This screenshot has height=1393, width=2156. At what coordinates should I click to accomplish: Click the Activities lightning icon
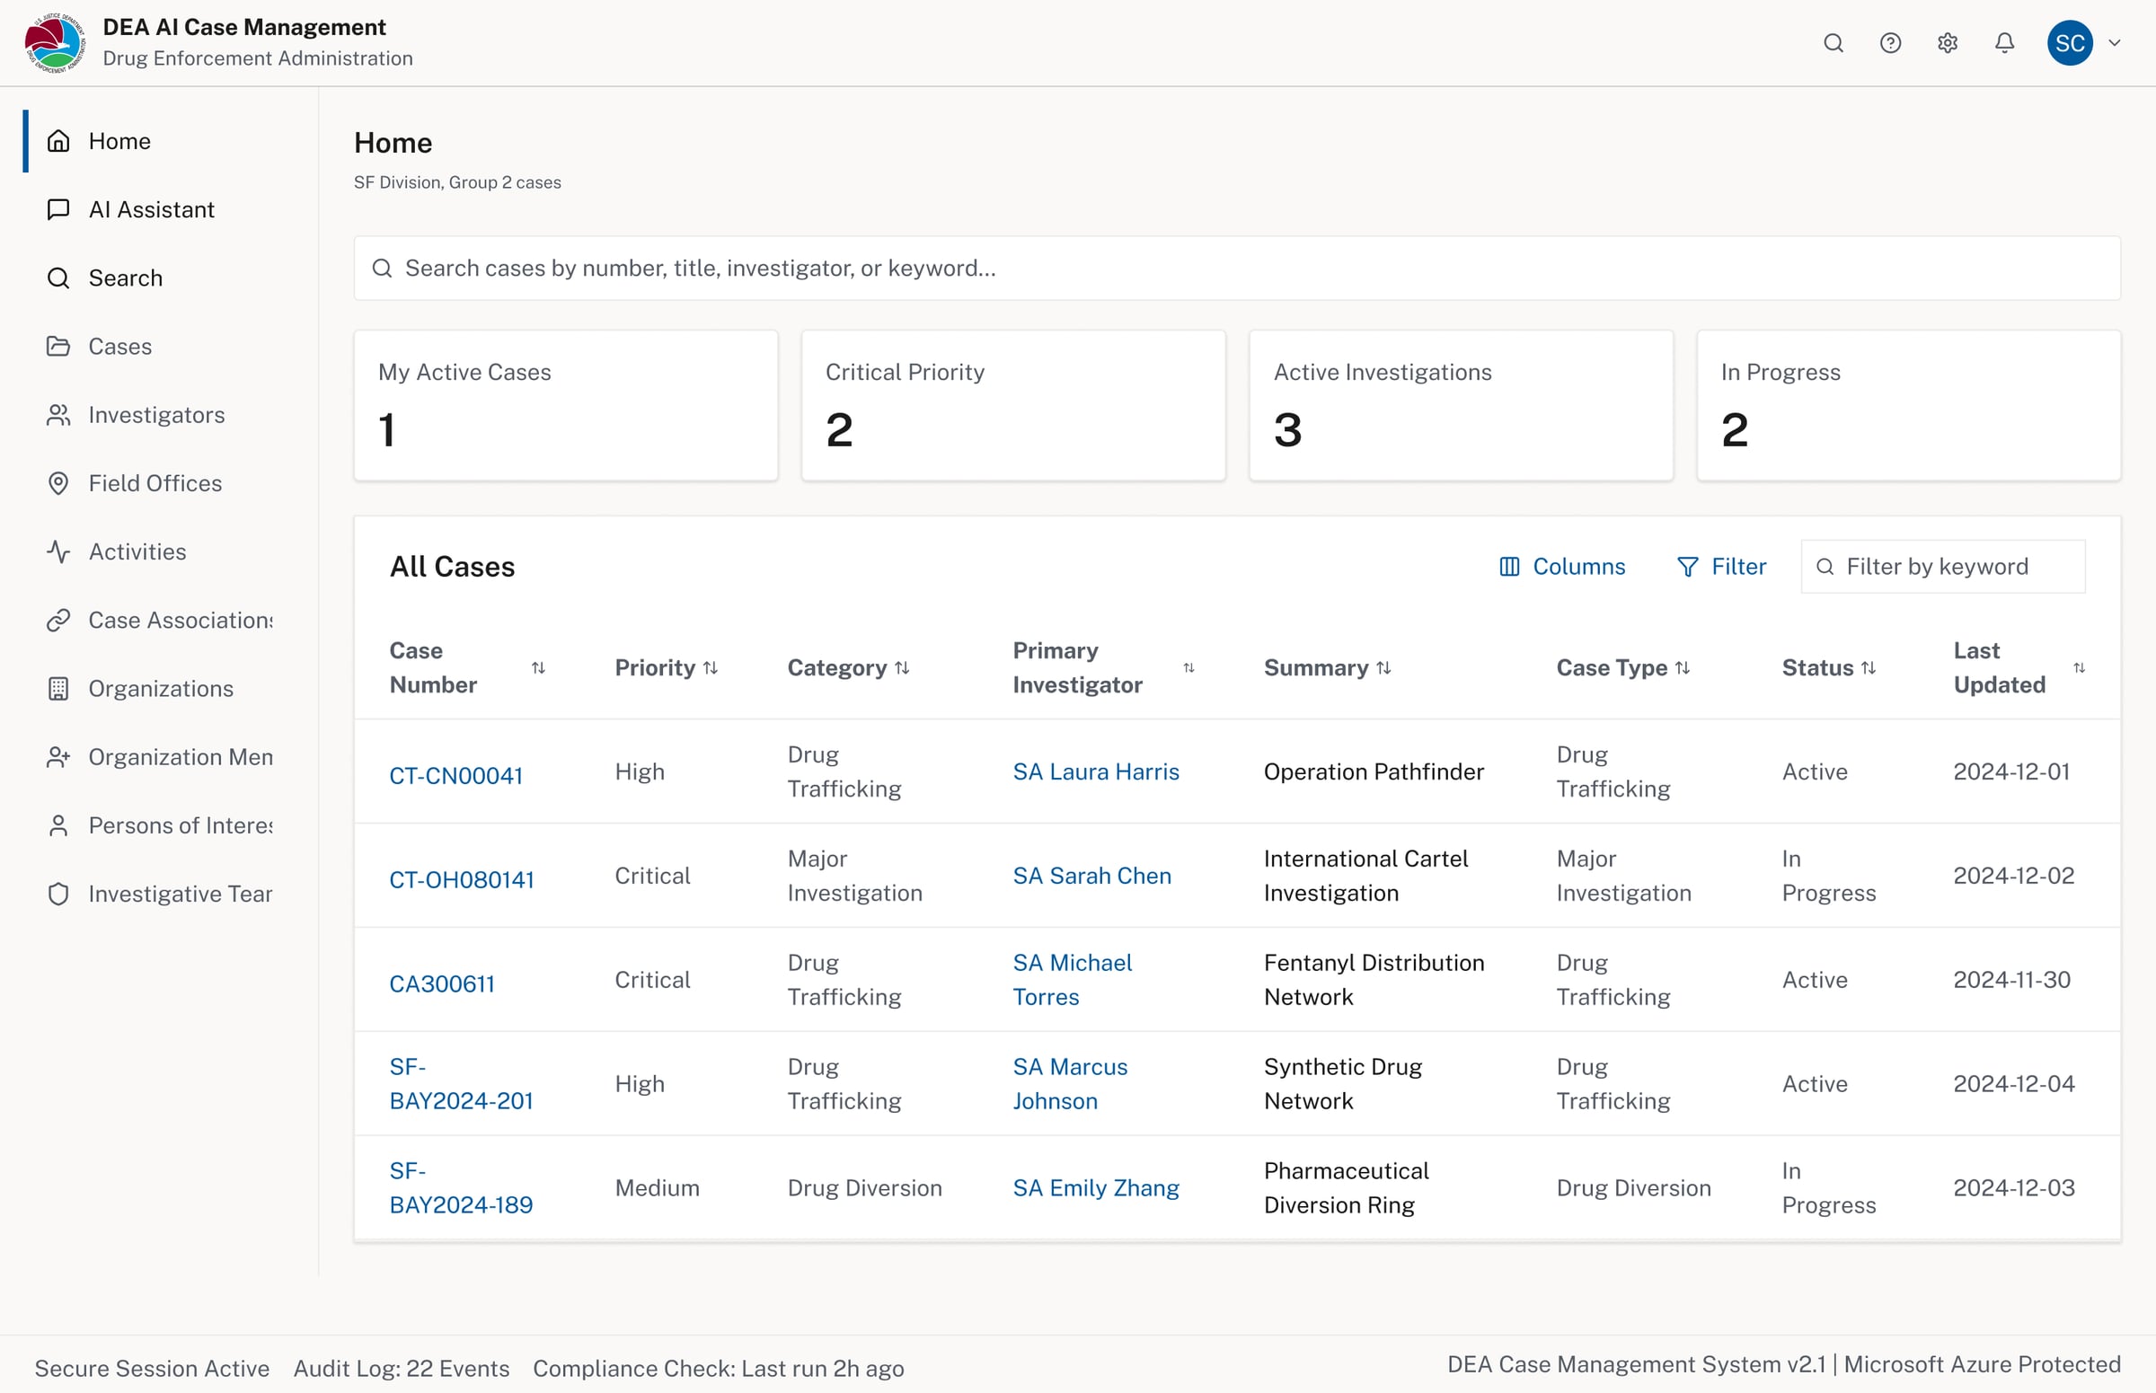(57, 551)
